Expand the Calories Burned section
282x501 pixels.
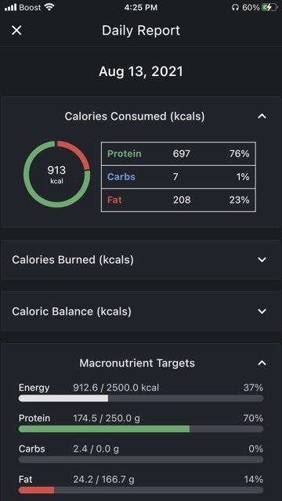click(x=262, y=260)
